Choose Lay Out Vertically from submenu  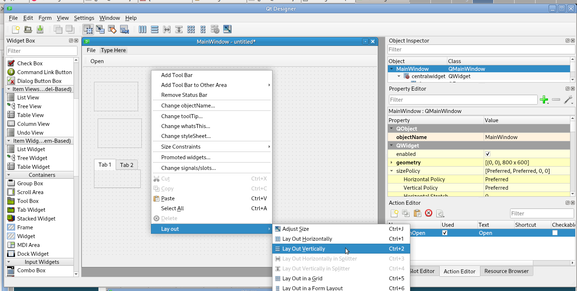pos(304,249)
